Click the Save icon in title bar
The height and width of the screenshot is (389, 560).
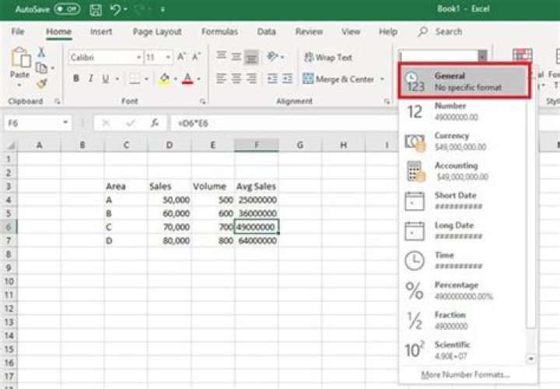click(96, 9)
